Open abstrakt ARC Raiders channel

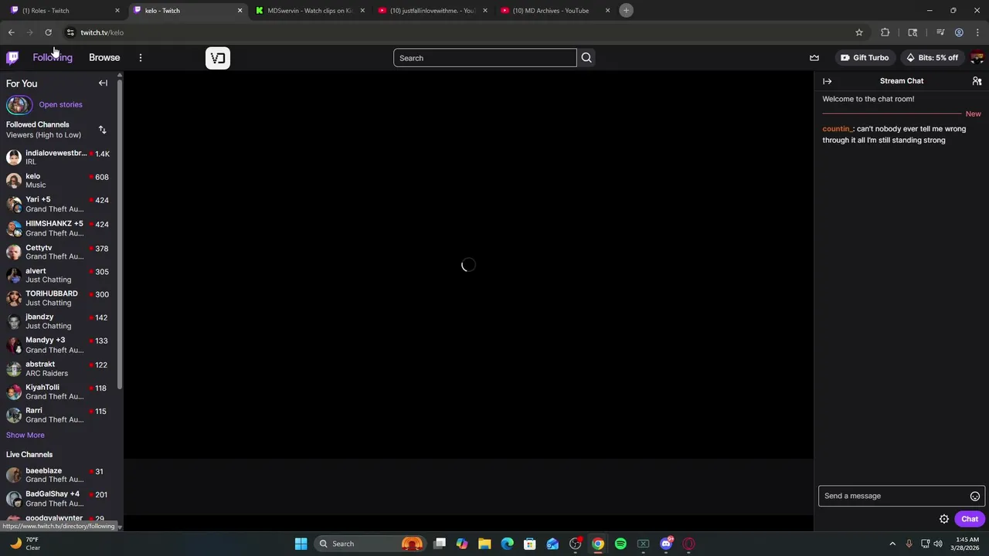[59, 368]
